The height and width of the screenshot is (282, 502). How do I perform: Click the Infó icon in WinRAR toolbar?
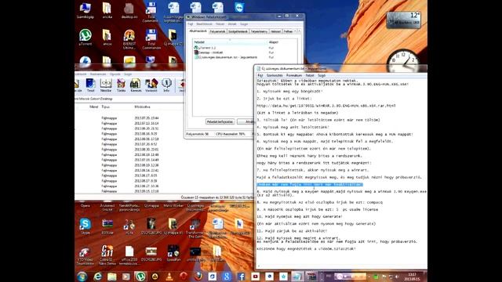(x=166, y=85)
